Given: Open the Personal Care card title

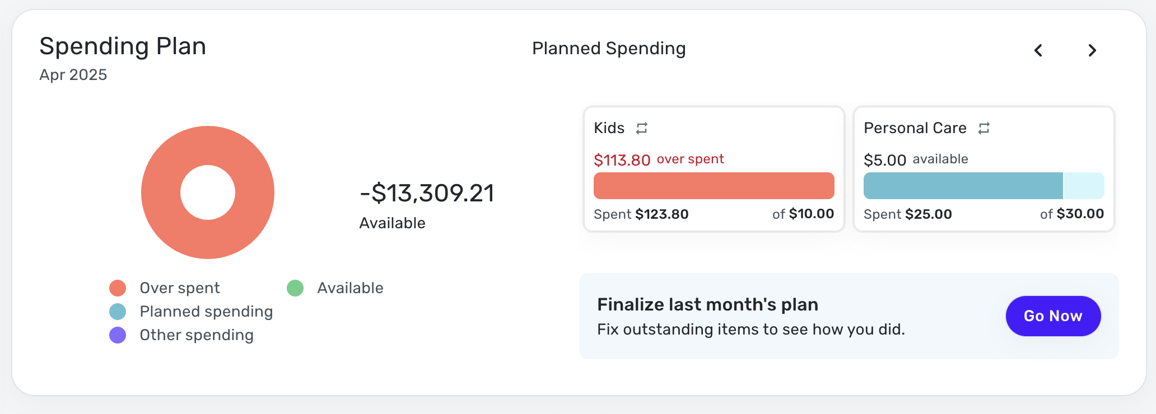Looking at the screenshot, I should [915, 128].
